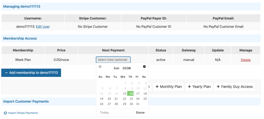Select July 22 in the date picker
The height and width of the screenshot is (119, 264).
click(x=124, y=99)
